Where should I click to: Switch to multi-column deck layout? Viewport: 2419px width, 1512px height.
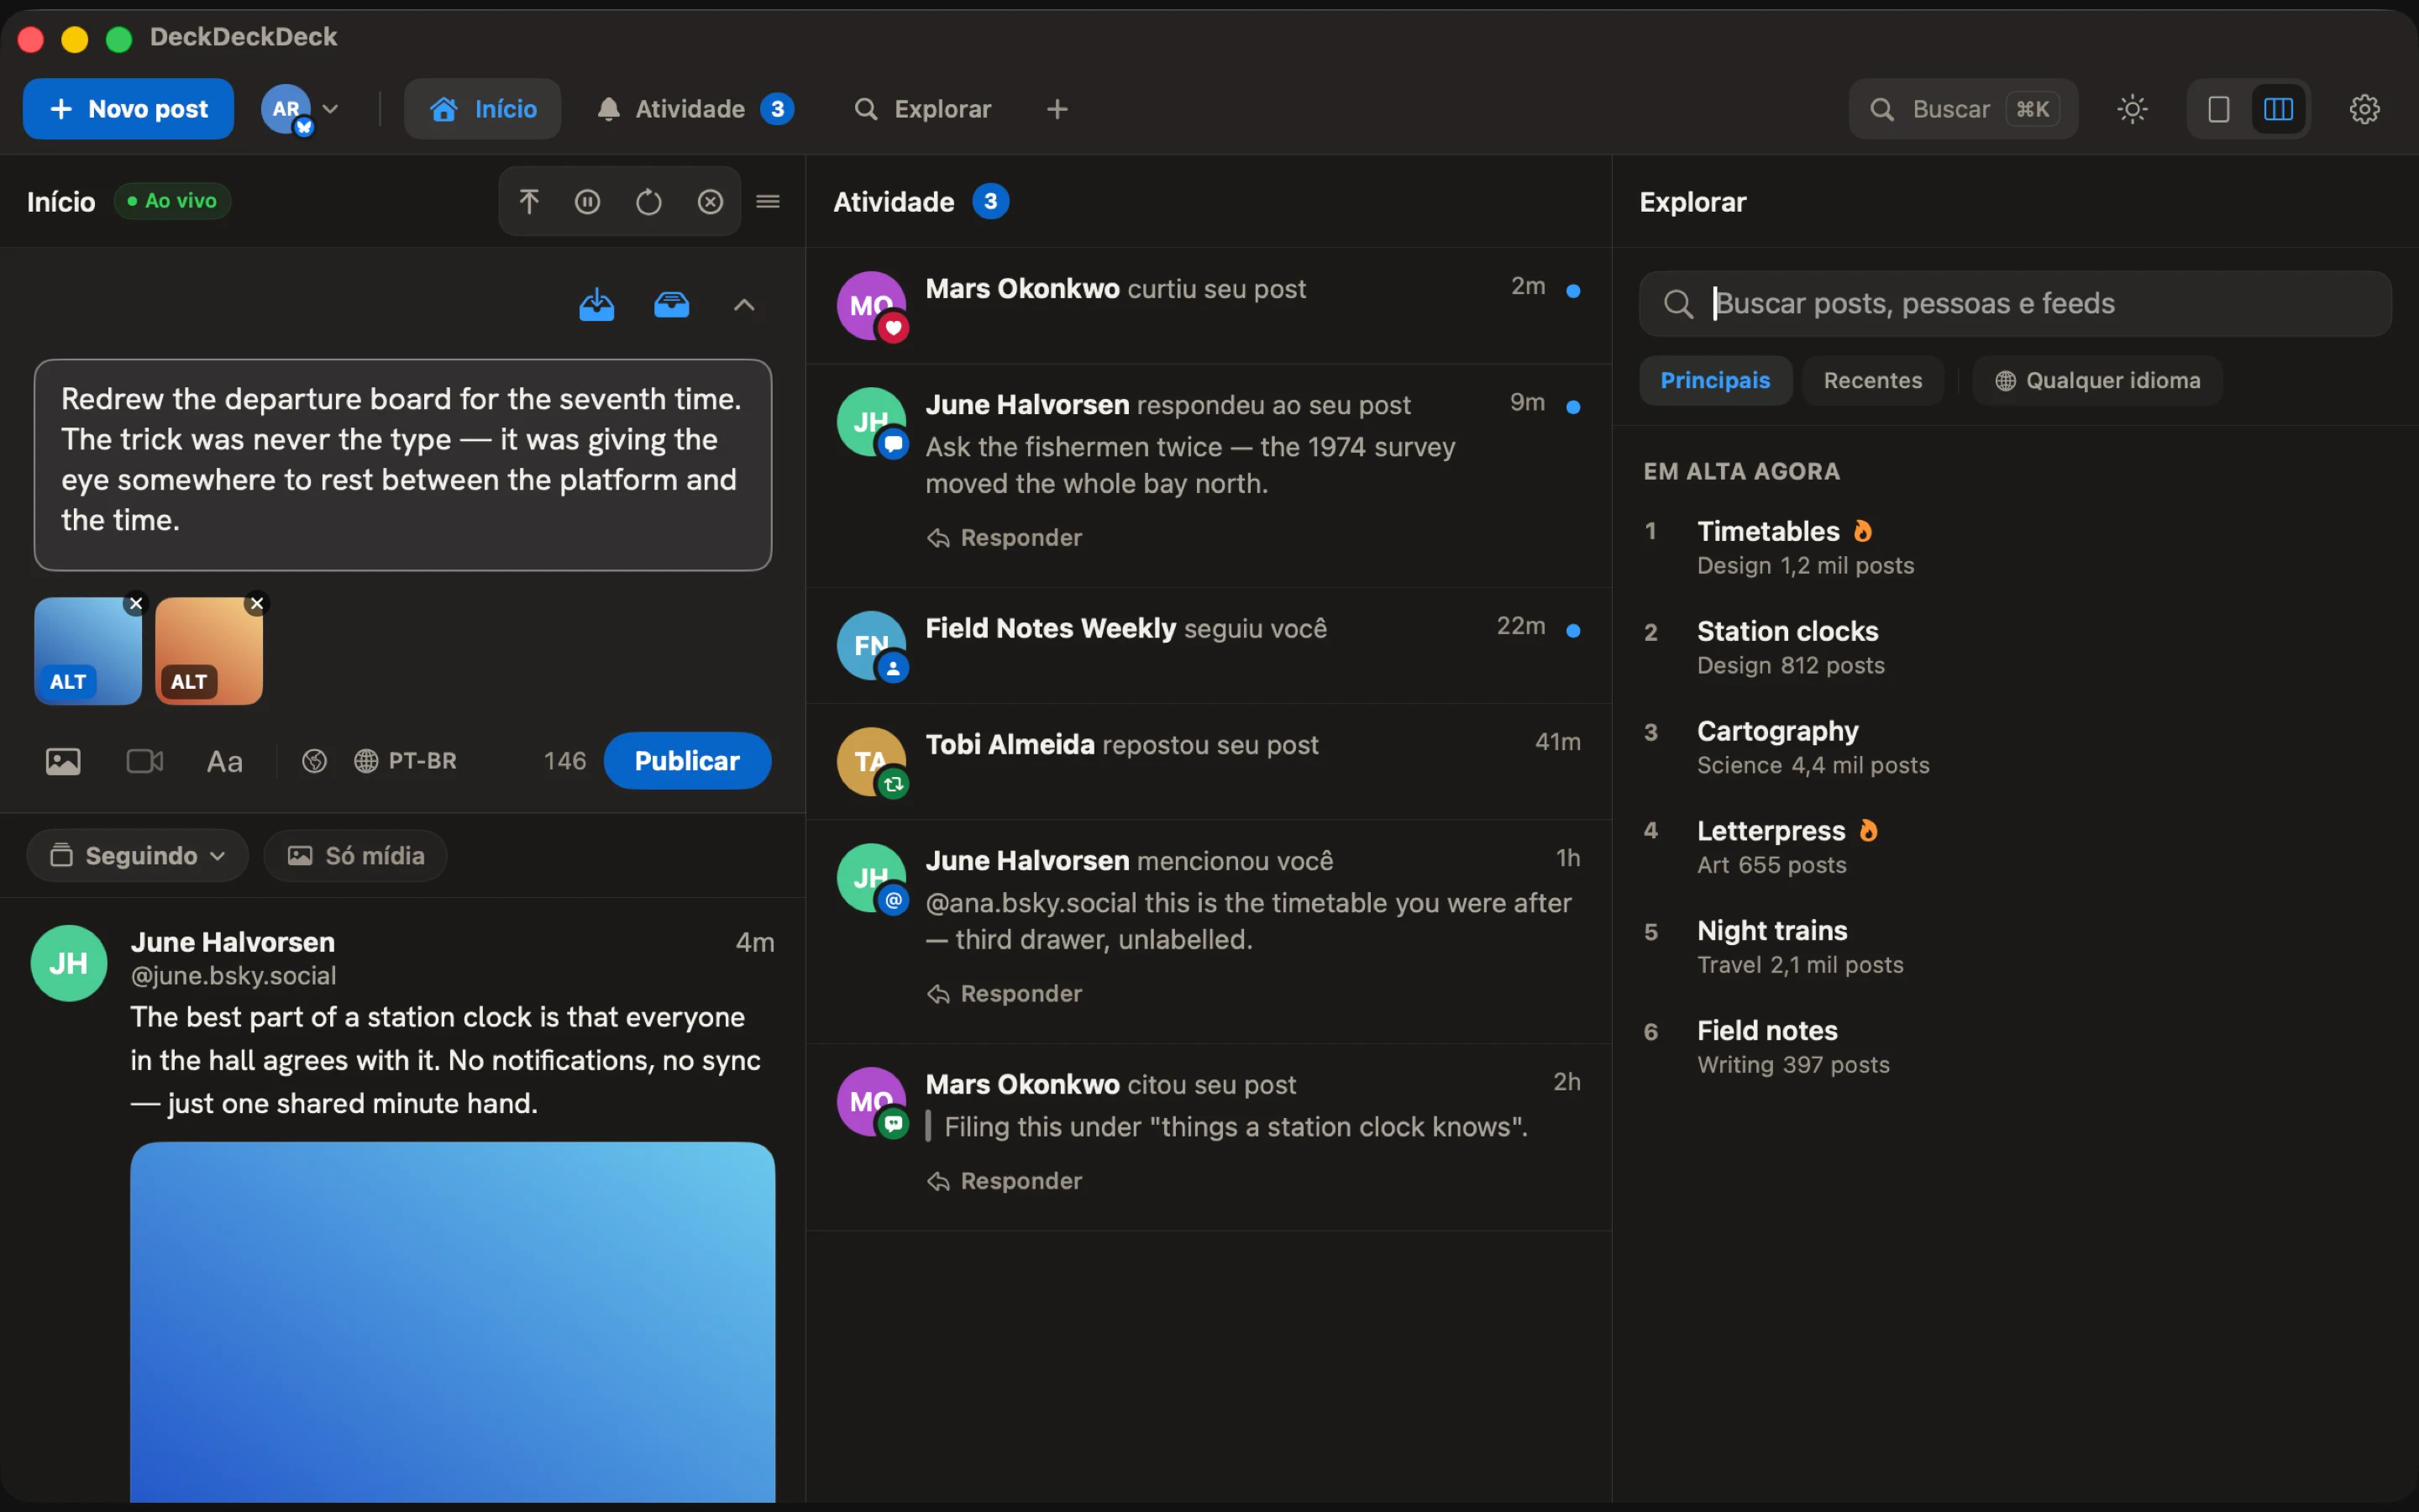[x=2278, y=109]
